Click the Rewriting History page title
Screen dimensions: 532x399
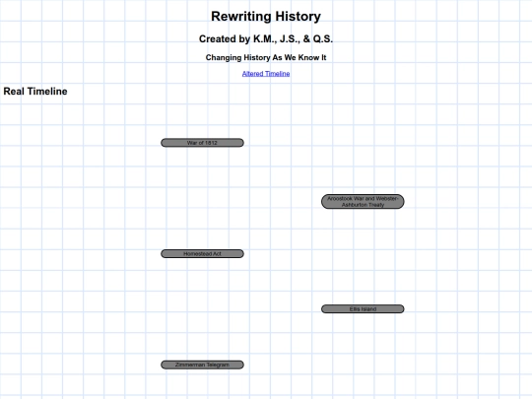(x=266, y=17)
